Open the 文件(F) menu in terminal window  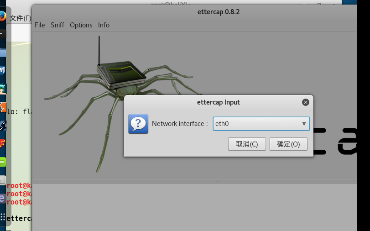pos(21,18)
